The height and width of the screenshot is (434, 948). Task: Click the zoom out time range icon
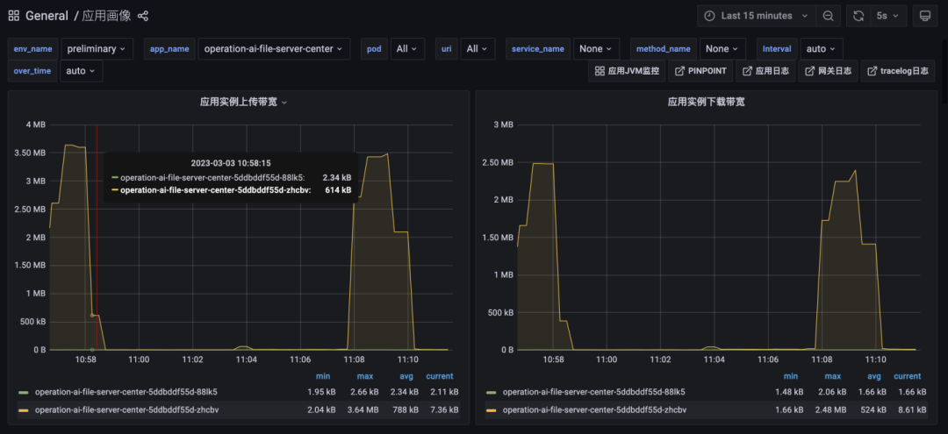tap(829, 16)
